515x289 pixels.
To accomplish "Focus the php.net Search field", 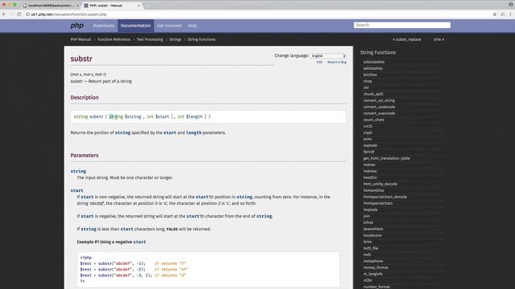I will [x=402, y=25].
